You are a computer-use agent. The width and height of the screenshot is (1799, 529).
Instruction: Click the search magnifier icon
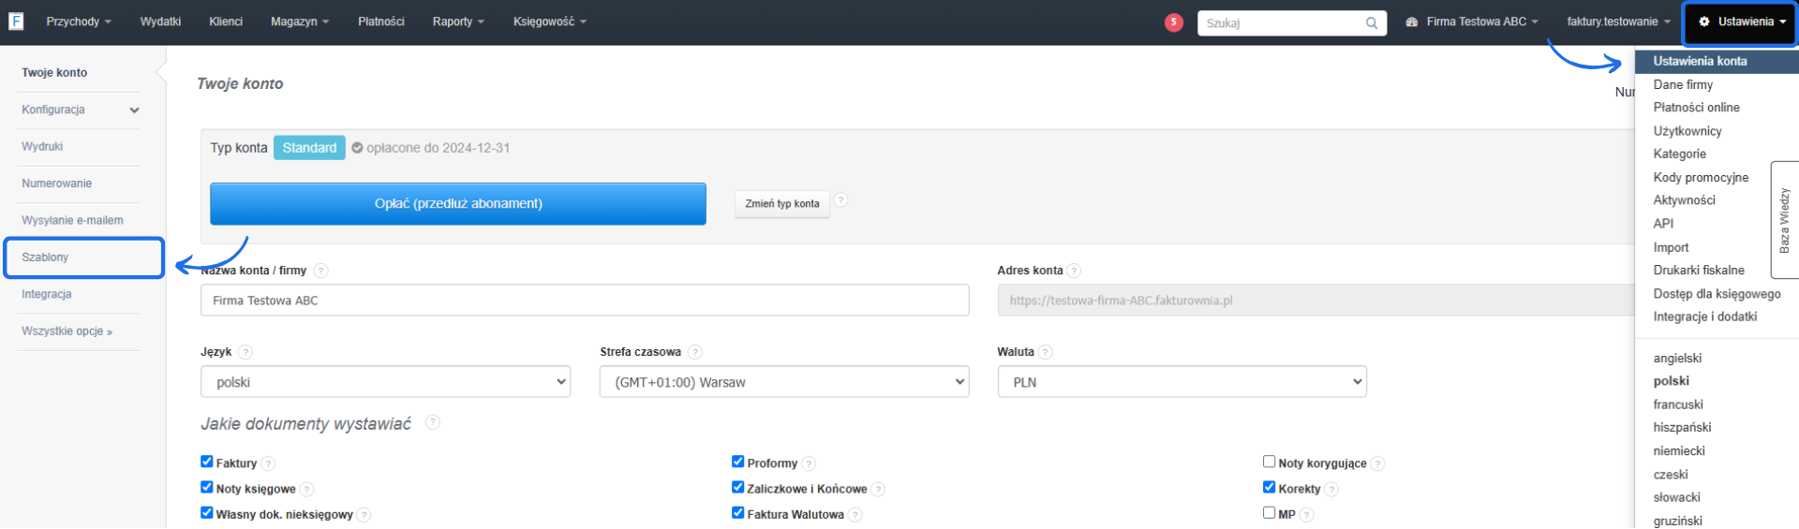[1371, 23]
